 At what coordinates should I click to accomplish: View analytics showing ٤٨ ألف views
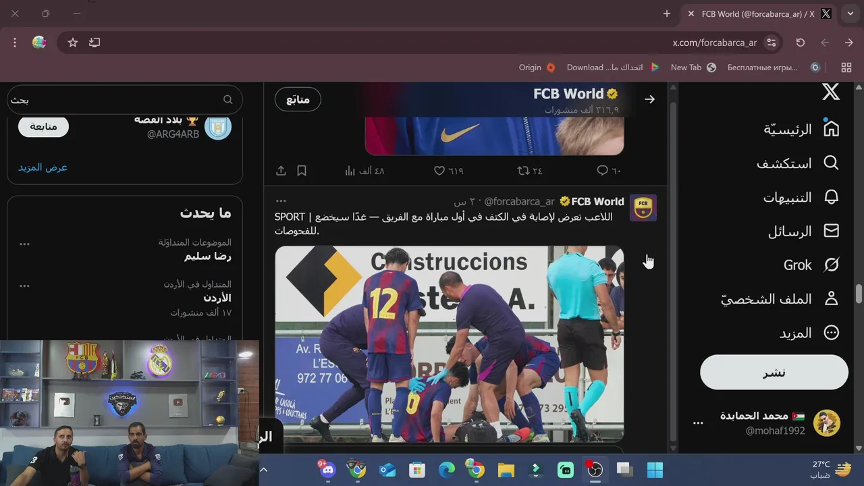(x=364, y=171)
